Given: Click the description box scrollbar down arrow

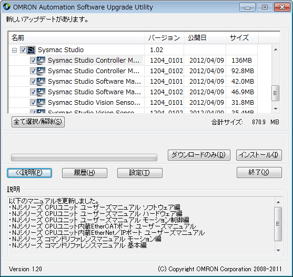Looking at the screenshot, I should (x=278, y=251).
